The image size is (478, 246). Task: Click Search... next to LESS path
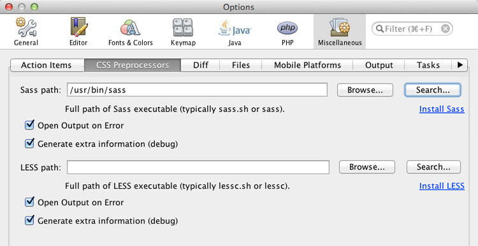point(433,167)
